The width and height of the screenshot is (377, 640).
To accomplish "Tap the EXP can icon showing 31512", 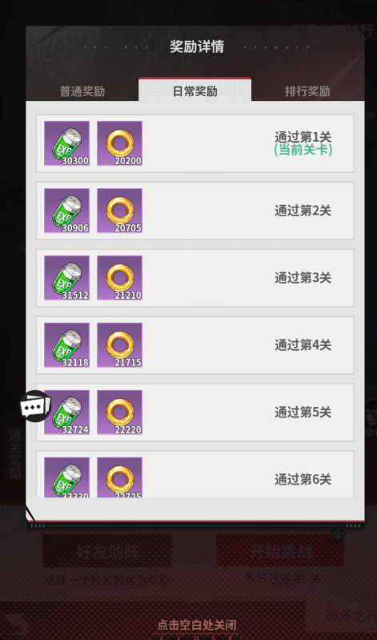I will 67,278.
